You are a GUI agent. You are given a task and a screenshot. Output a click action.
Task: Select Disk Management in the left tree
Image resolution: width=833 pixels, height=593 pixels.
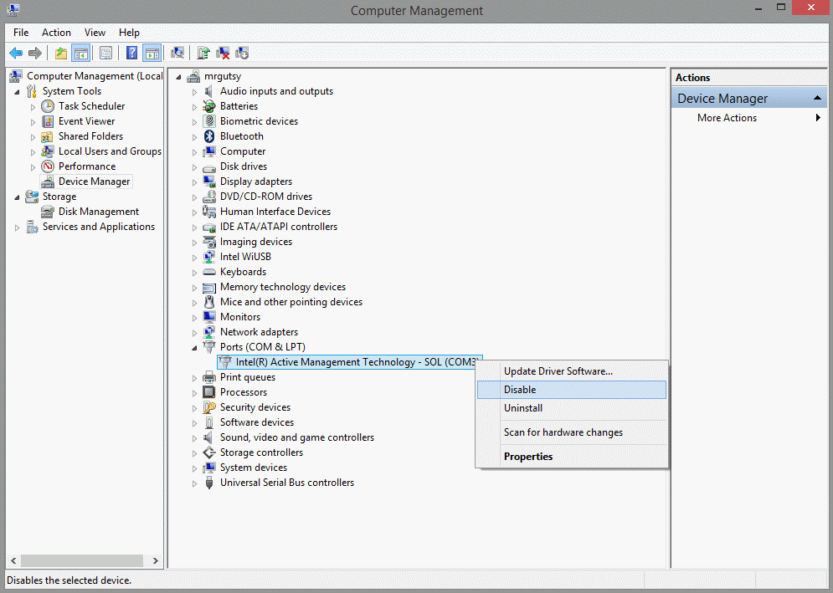click(98, 212)
